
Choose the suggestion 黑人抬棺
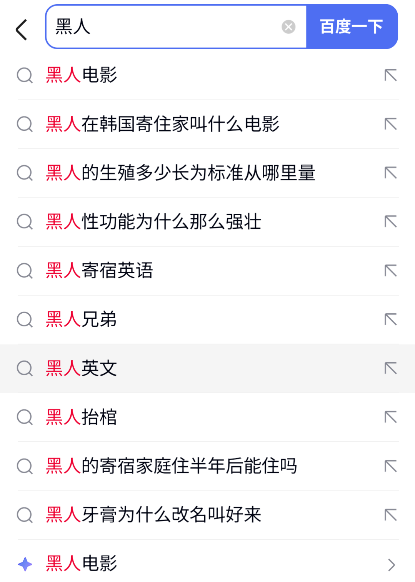[208, 417]
